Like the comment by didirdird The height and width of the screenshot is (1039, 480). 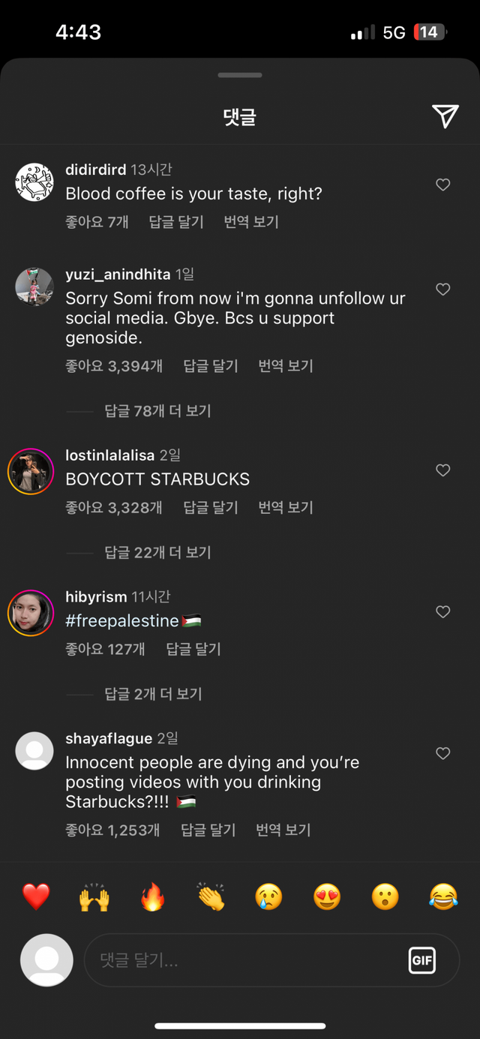[443, 185]
